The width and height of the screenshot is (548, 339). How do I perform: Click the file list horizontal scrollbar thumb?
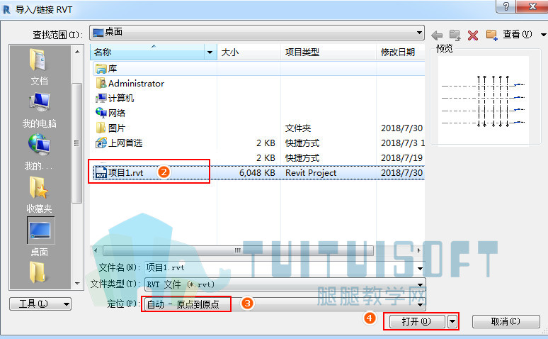(x=238, y=250)
